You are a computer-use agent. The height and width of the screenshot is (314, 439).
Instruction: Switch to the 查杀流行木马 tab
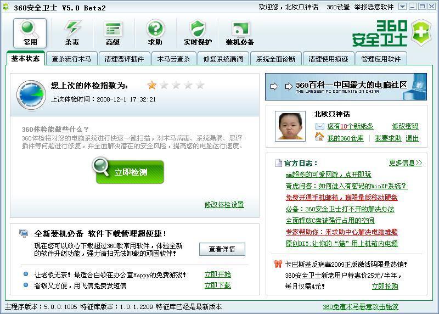point(71,59)
